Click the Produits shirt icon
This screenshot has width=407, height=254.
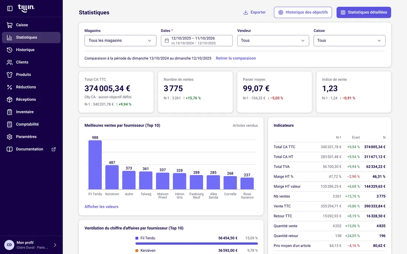10,75
